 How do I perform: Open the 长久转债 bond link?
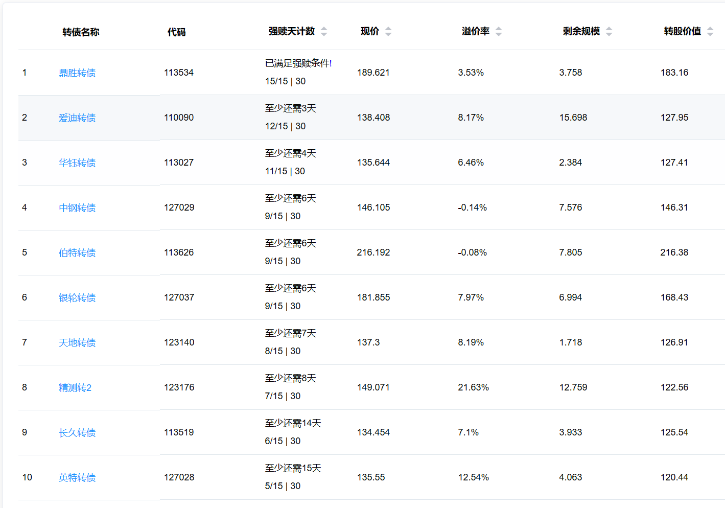[x=77, y=433]
